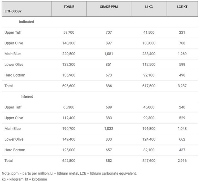Click the 3,287 LCE-kt total
199x181 pixels.
click(182, 86)
